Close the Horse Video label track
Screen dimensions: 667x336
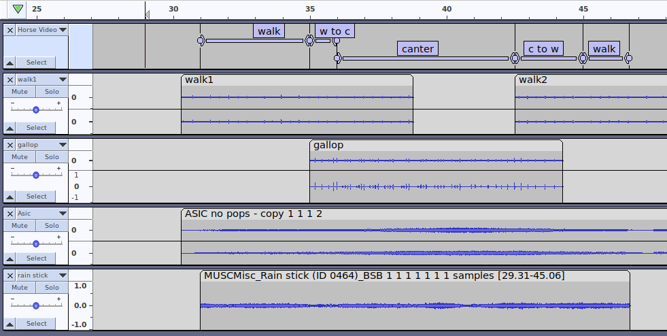point(10,30)
